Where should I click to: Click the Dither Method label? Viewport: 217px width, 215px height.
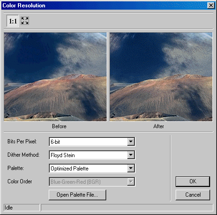click(23, 155)
